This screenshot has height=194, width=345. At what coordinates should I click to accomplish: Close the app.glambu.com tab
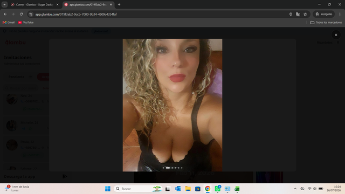(x=111, y=4)
